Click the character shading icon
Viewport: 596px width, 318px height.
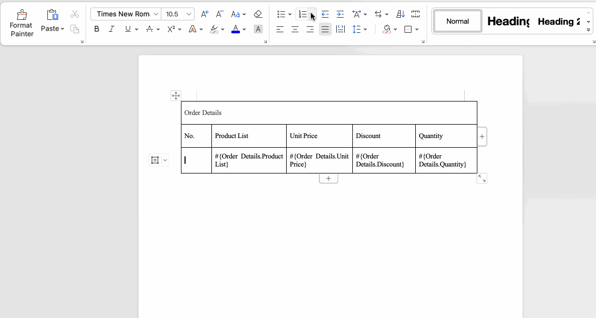258,29
